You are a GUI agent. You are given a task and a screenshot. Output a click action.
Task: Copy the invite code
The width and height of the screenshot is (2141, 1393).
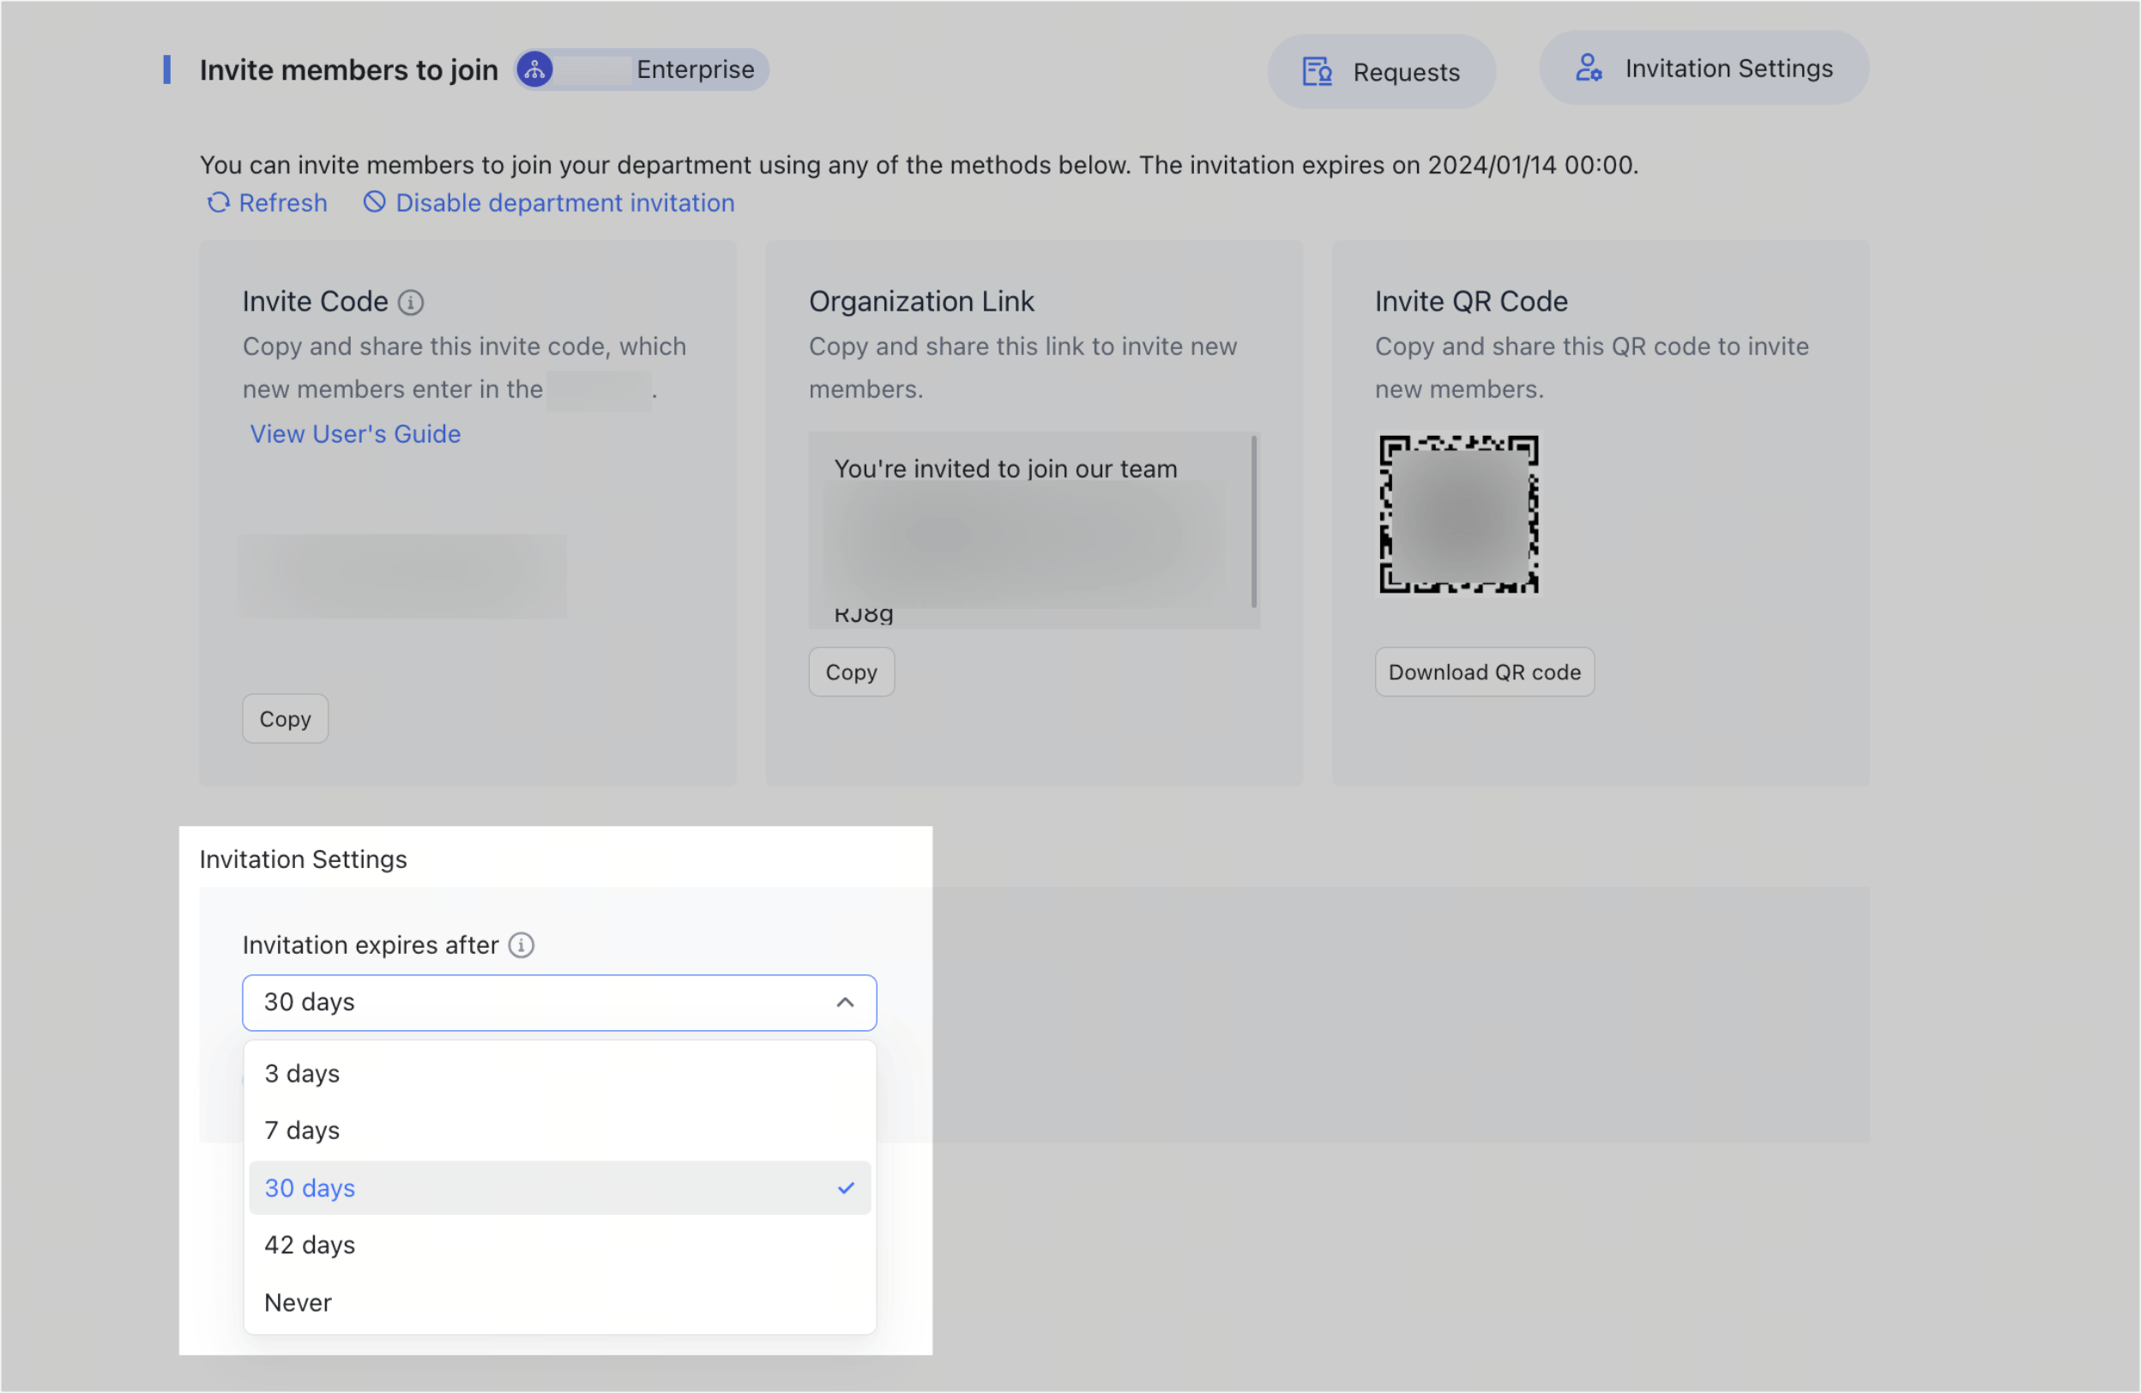tap(285, 720)
